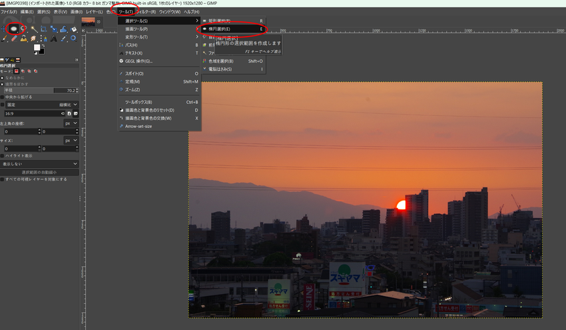Toggle the なめらかに antialiasing checkbox

[x=2, y=78]
